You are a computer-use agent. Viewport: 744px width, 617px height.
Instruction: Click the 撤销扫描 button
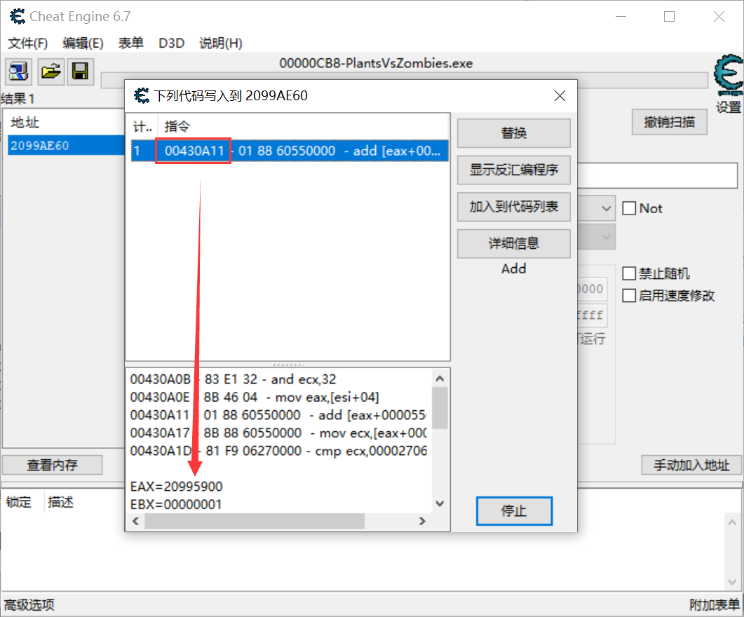(x=670, y=122)
